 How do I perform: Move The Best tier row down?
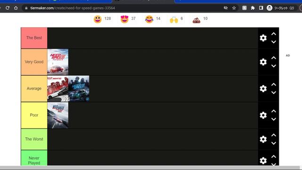274,42
